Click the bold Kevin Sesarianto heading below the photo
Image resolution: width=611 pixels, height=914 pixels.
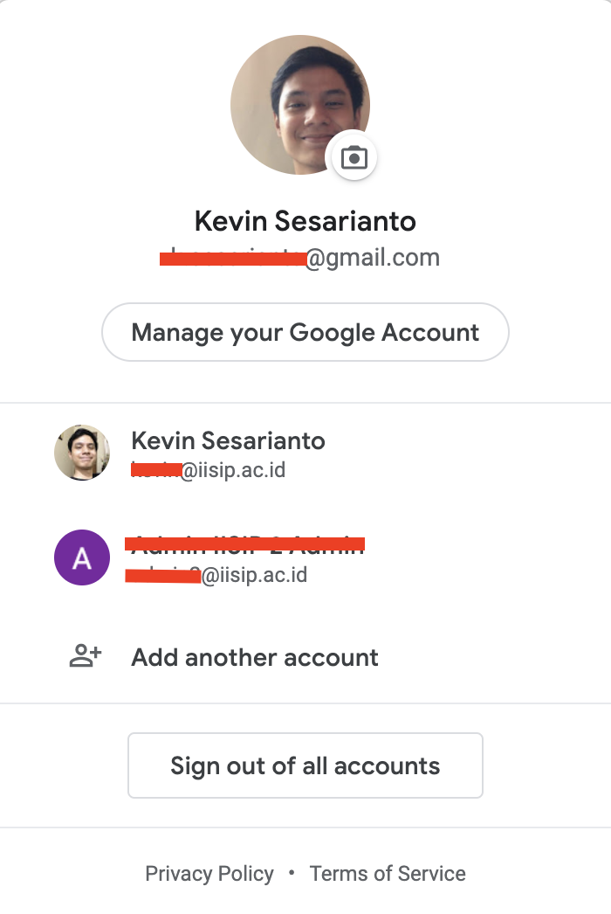click(x=305, y=221)
